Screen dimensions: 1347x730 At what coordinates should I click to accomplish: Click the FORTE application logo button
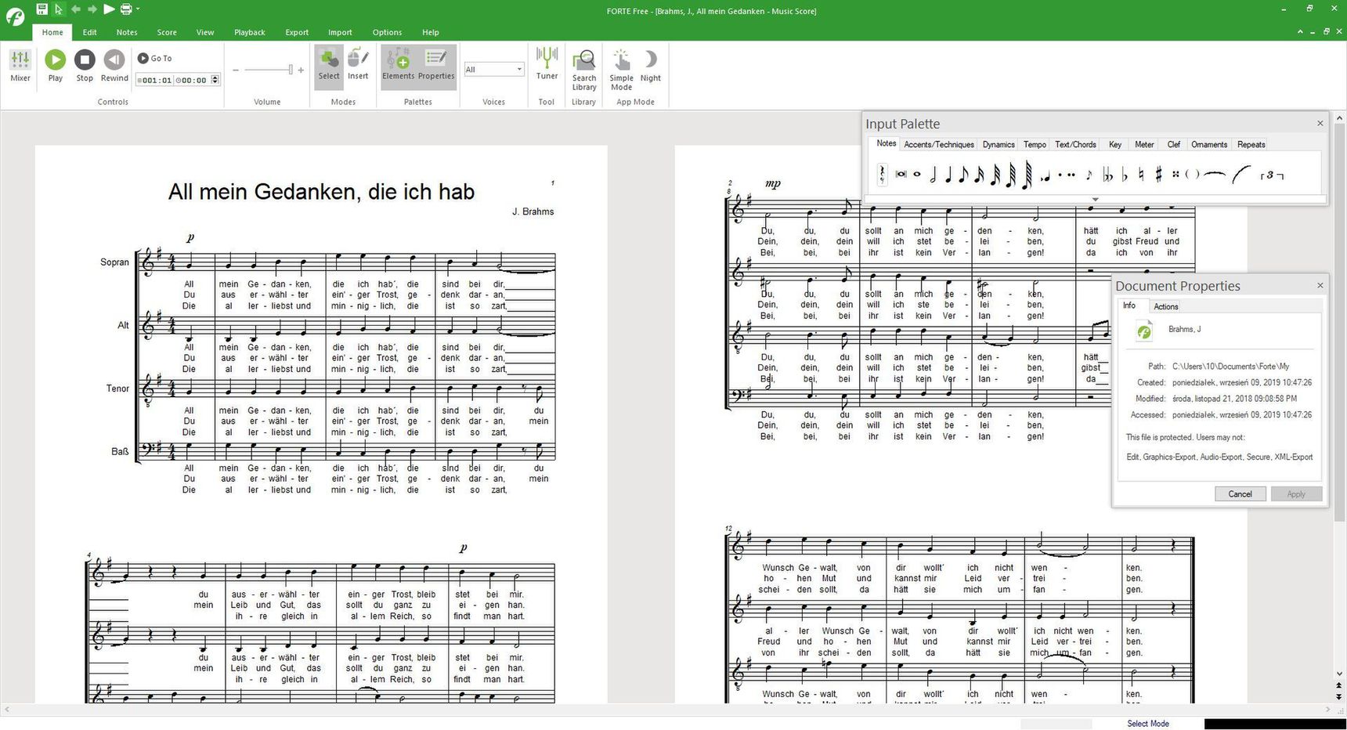15,16
